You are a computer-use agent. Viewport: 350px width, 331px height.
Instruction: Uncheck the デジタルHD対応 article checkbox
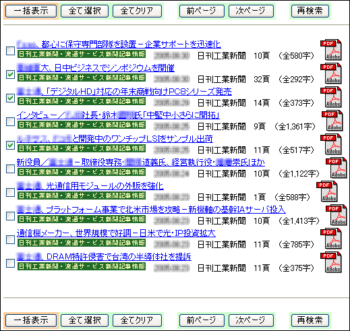[10, 98]
